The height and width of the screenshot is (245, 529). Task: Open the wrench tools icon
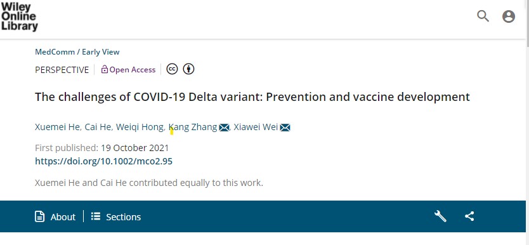pos(440,216)
